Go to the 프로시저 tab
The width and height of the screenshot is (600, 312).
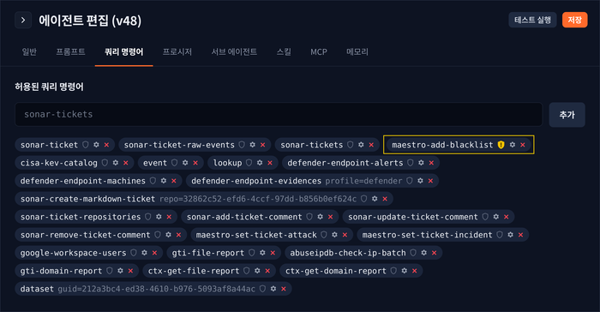pos(177,51)
